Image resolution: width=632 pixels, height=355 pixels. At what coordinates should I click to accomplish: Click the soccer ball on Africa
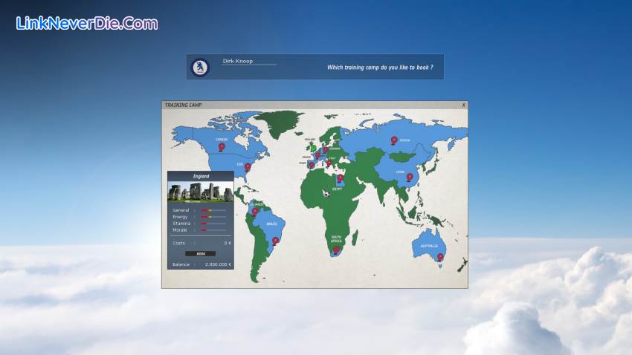326,194
